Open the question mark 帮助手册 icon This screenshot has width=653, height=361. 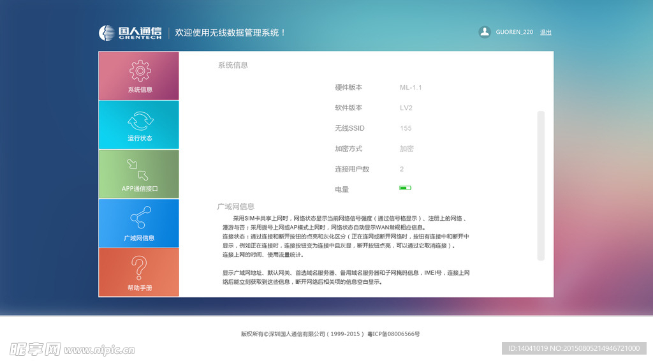[139, 267]
